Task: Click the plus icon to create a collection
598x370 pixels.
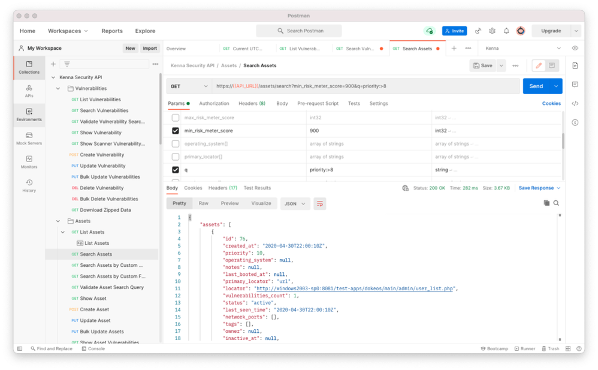Action: click(x=53, y=64)
